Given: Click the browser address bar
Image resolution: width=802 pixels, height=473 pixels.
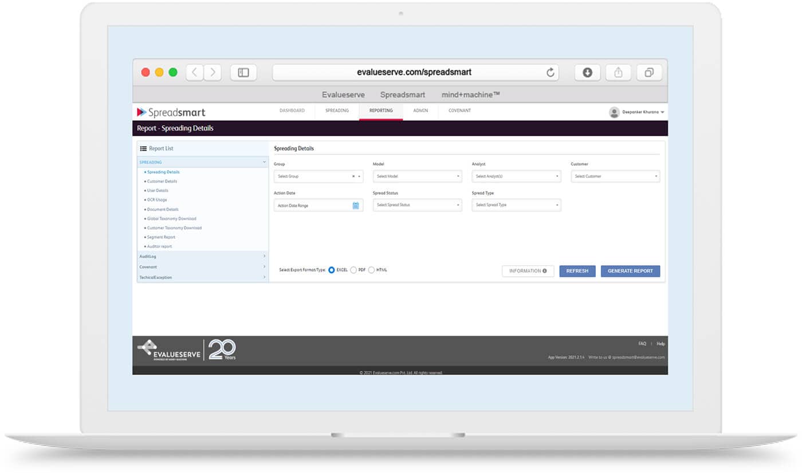Looking at the screenshot, I should click(x=414, y=72).
